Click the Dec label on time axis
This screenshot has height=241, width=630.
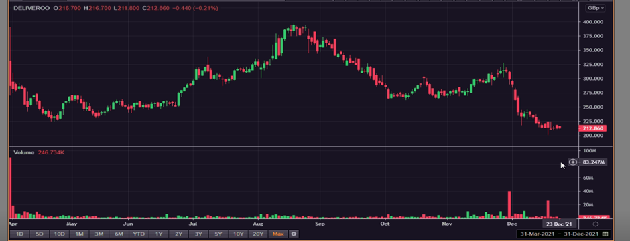tap(511, 224)
